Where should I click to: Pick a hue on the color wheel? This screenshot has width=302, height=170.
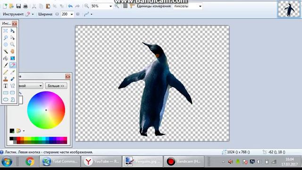[46, 110]
